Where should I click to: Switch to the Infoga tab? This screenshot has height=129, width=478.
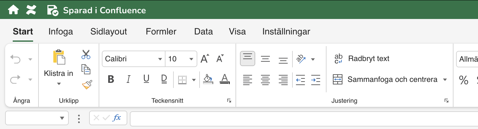(60, 32)
